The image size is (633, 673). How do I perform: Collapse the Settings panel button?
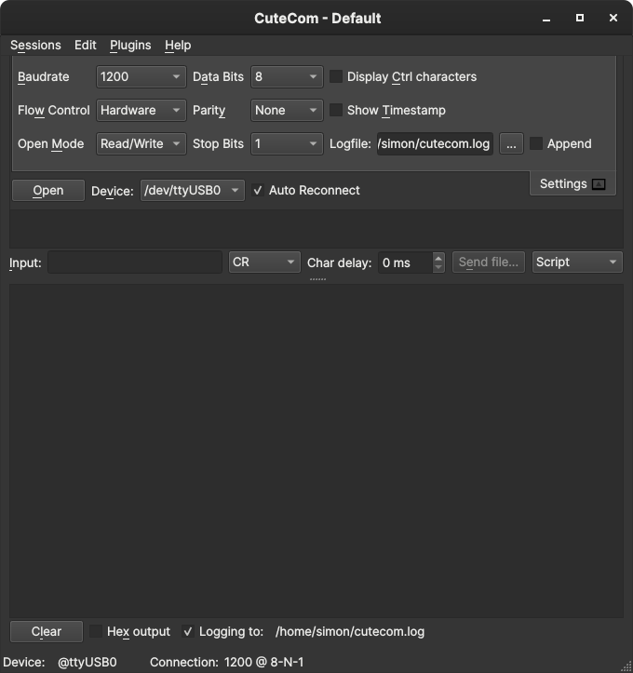(x=572, y=183)
